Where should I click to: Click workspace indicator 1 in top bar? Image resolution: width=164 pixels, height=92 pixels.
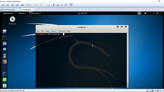(x=139, y=13)
